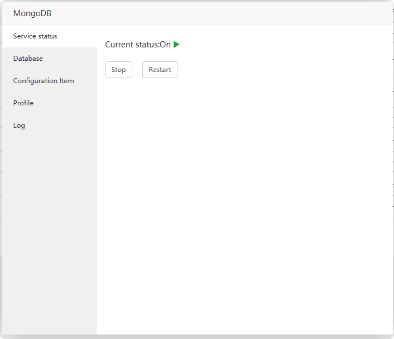View MongoDB logs from the sidebar

click(19, 125)
